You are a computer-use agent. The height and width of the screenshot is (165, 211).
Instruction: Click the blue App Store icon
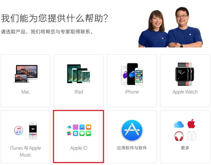[x=132, y=130]
